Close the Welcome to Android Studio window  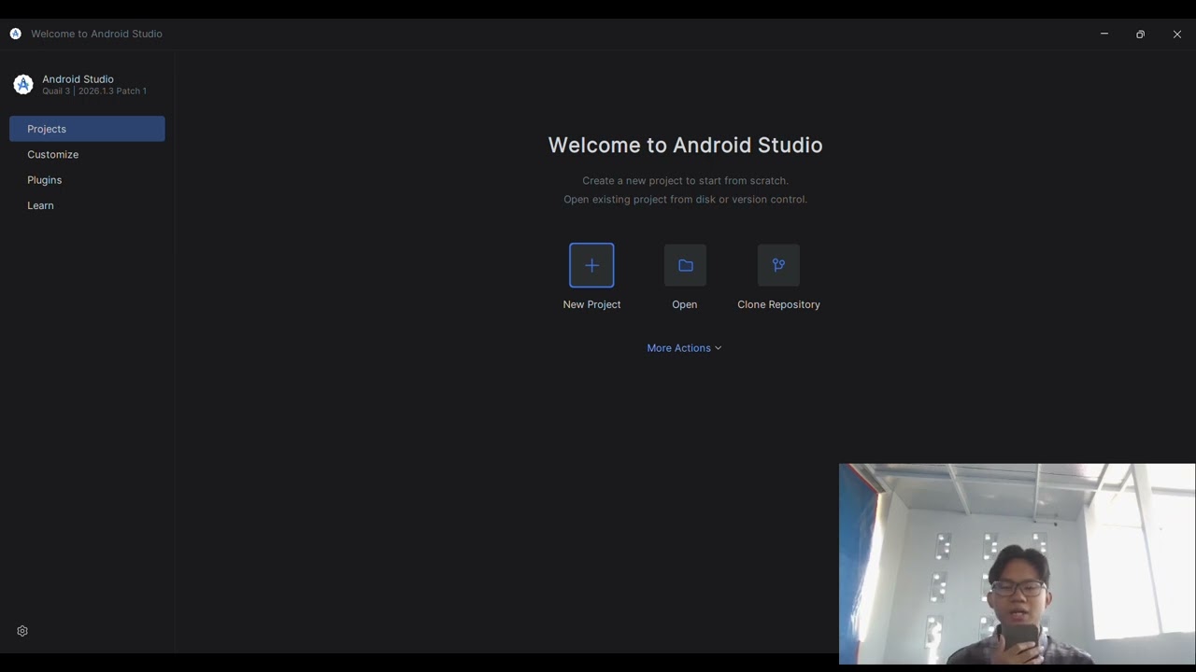point(1177,34)
